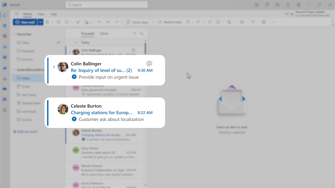Collapse the Today message group
Viewport: 335px width, 188px height.
pyautogui.click(x=76, y=43)
